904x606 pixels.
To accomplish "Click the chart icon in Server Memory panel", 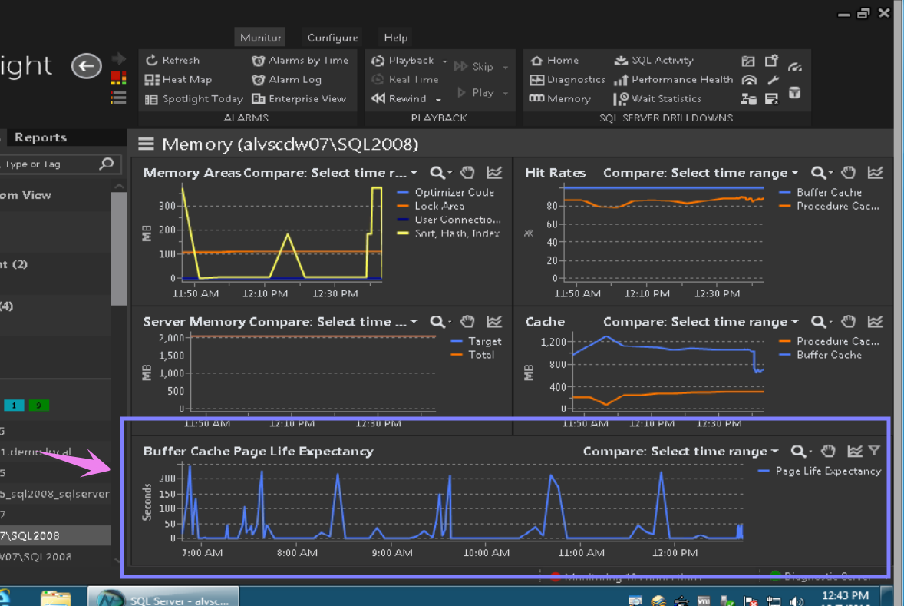I will [x=494, y=322].
